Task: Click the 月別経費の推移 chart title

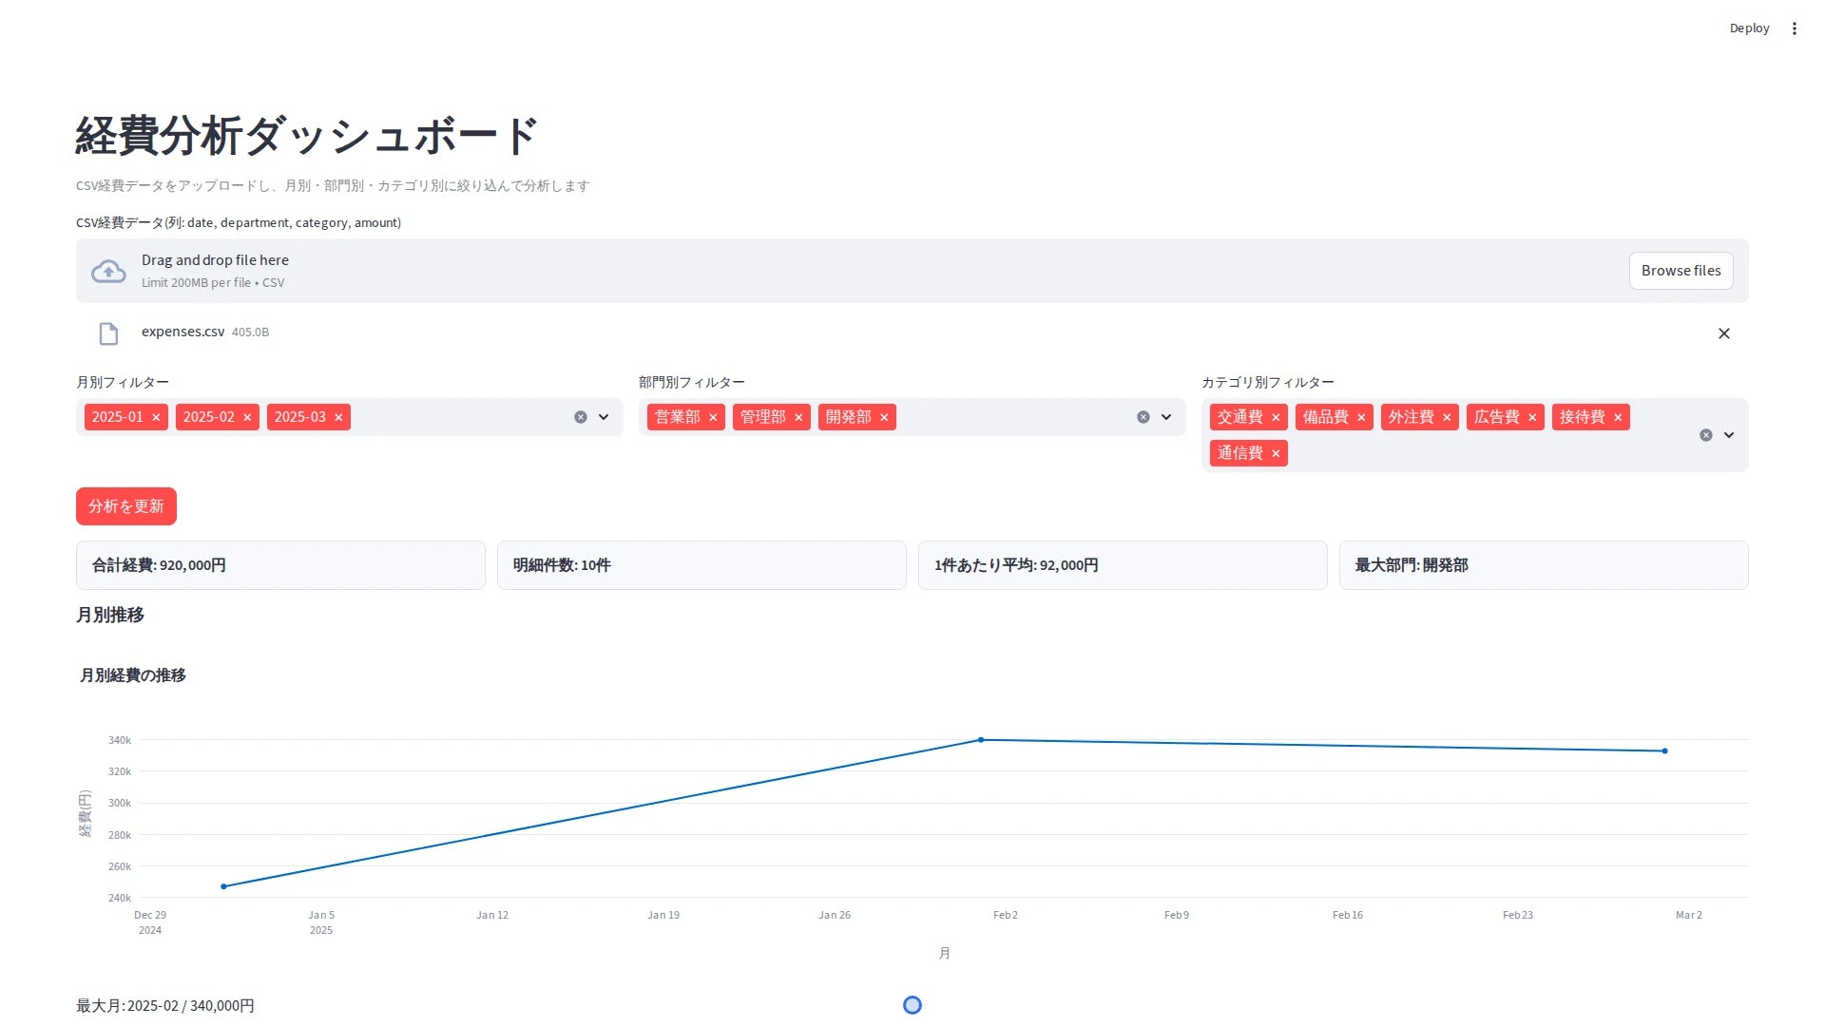Action: 133,675
